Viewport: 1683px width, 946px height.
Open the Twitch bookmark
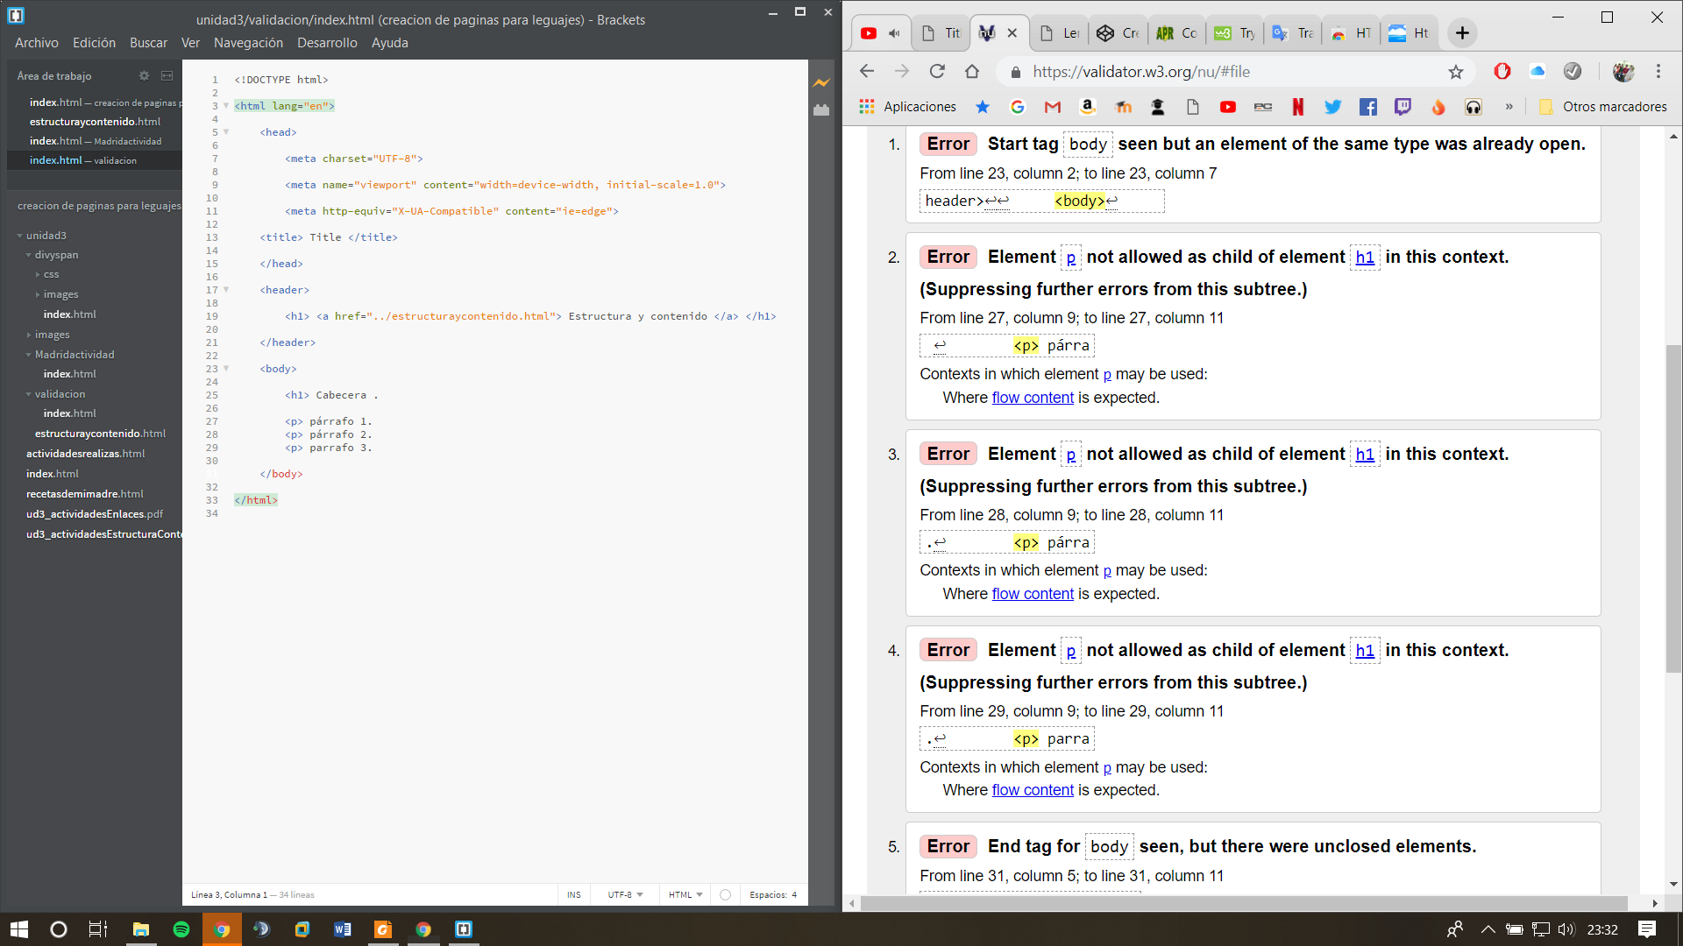[x=1403, y=107]
